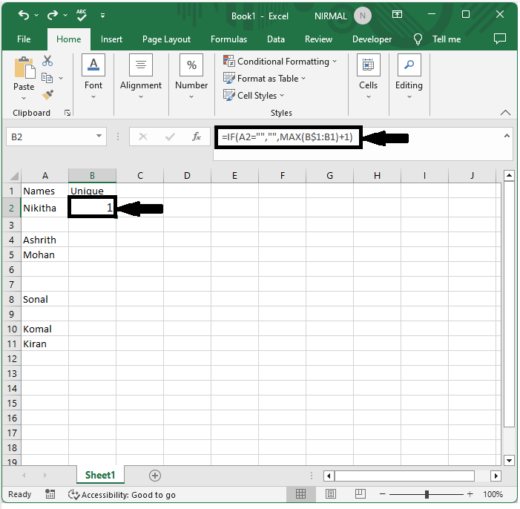Switch to the Page Layout tab

point(166,39)
